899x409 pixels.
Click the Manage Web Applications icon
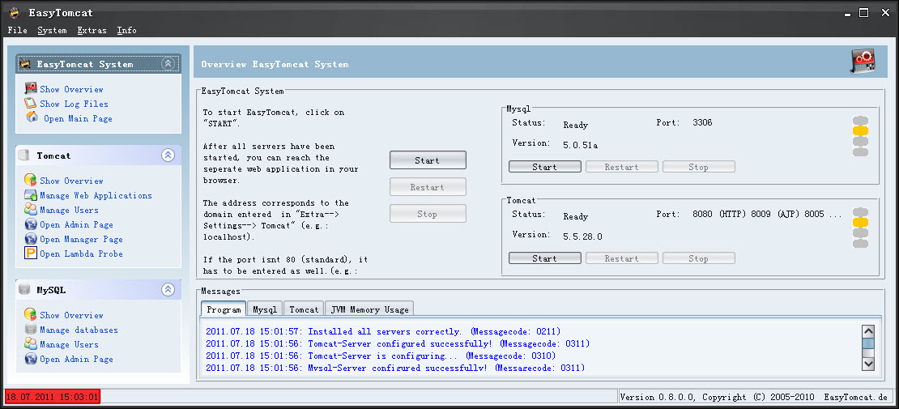coord(31,195)
